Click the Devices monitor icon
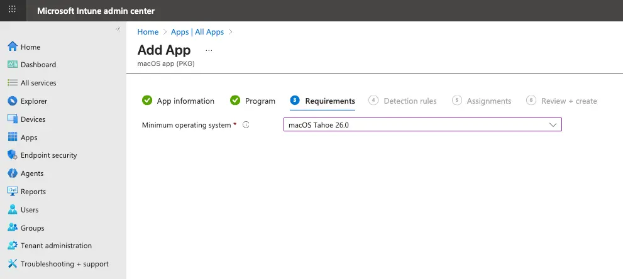Screen dimensions: 623x279 tap(13, 119)
